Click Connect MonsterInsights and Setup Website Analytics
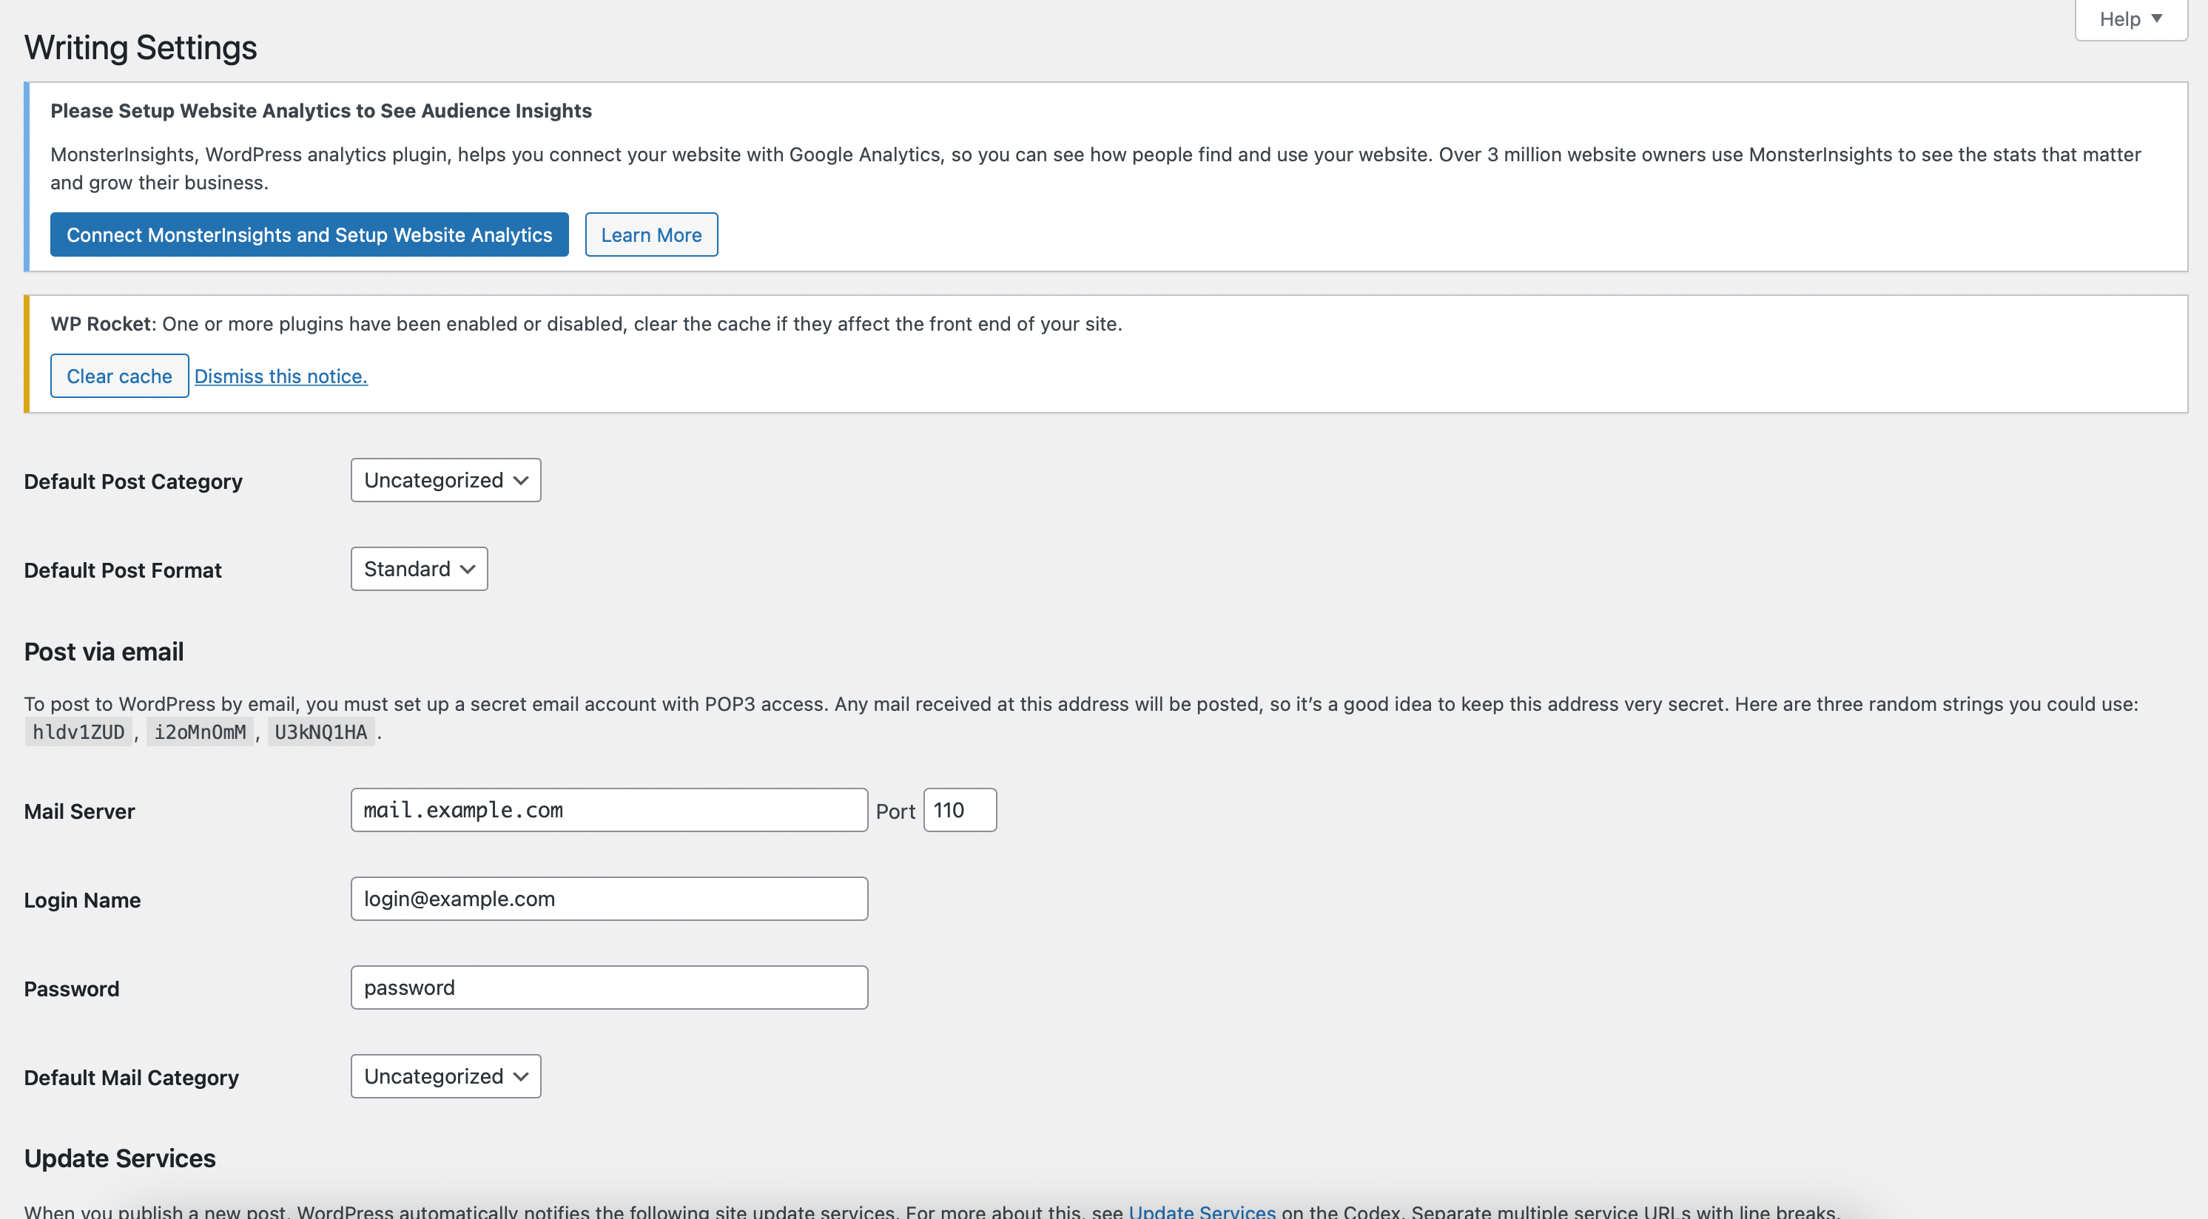The image size is (2208, 1219). pos(309,234)
